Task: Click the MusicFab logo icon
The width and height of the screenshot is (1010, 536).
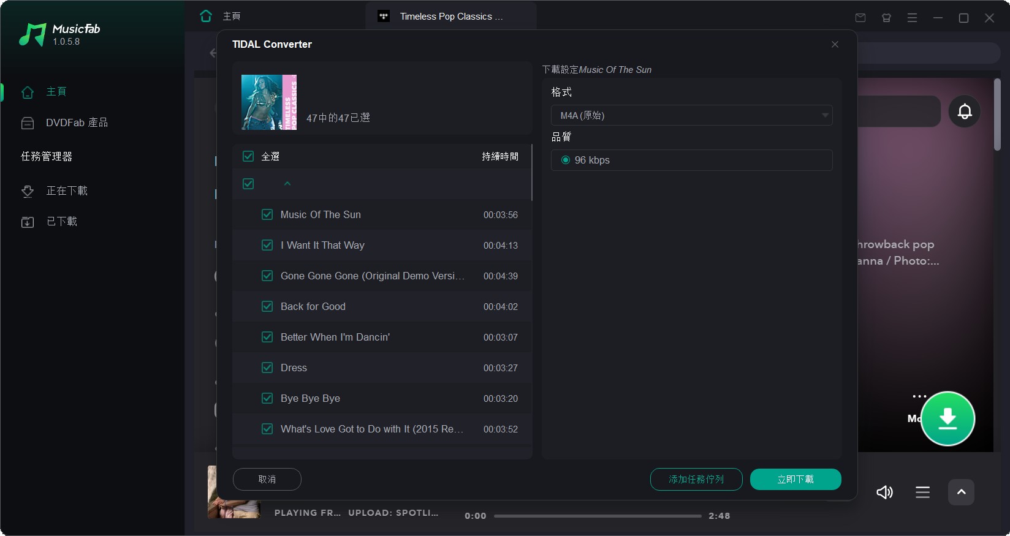Action: coord(32,35)
